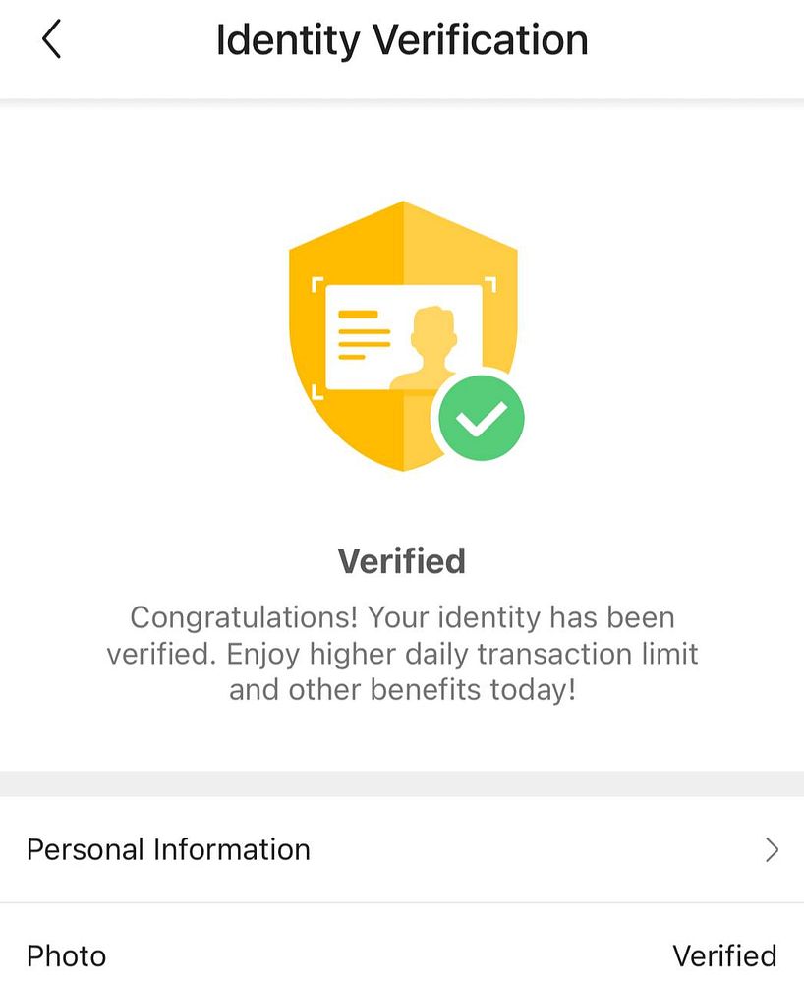Image resolution: width=804 pixels, height=983 pixels.
Task: Tap the top-left scan corner bracket
Action: 317,285
